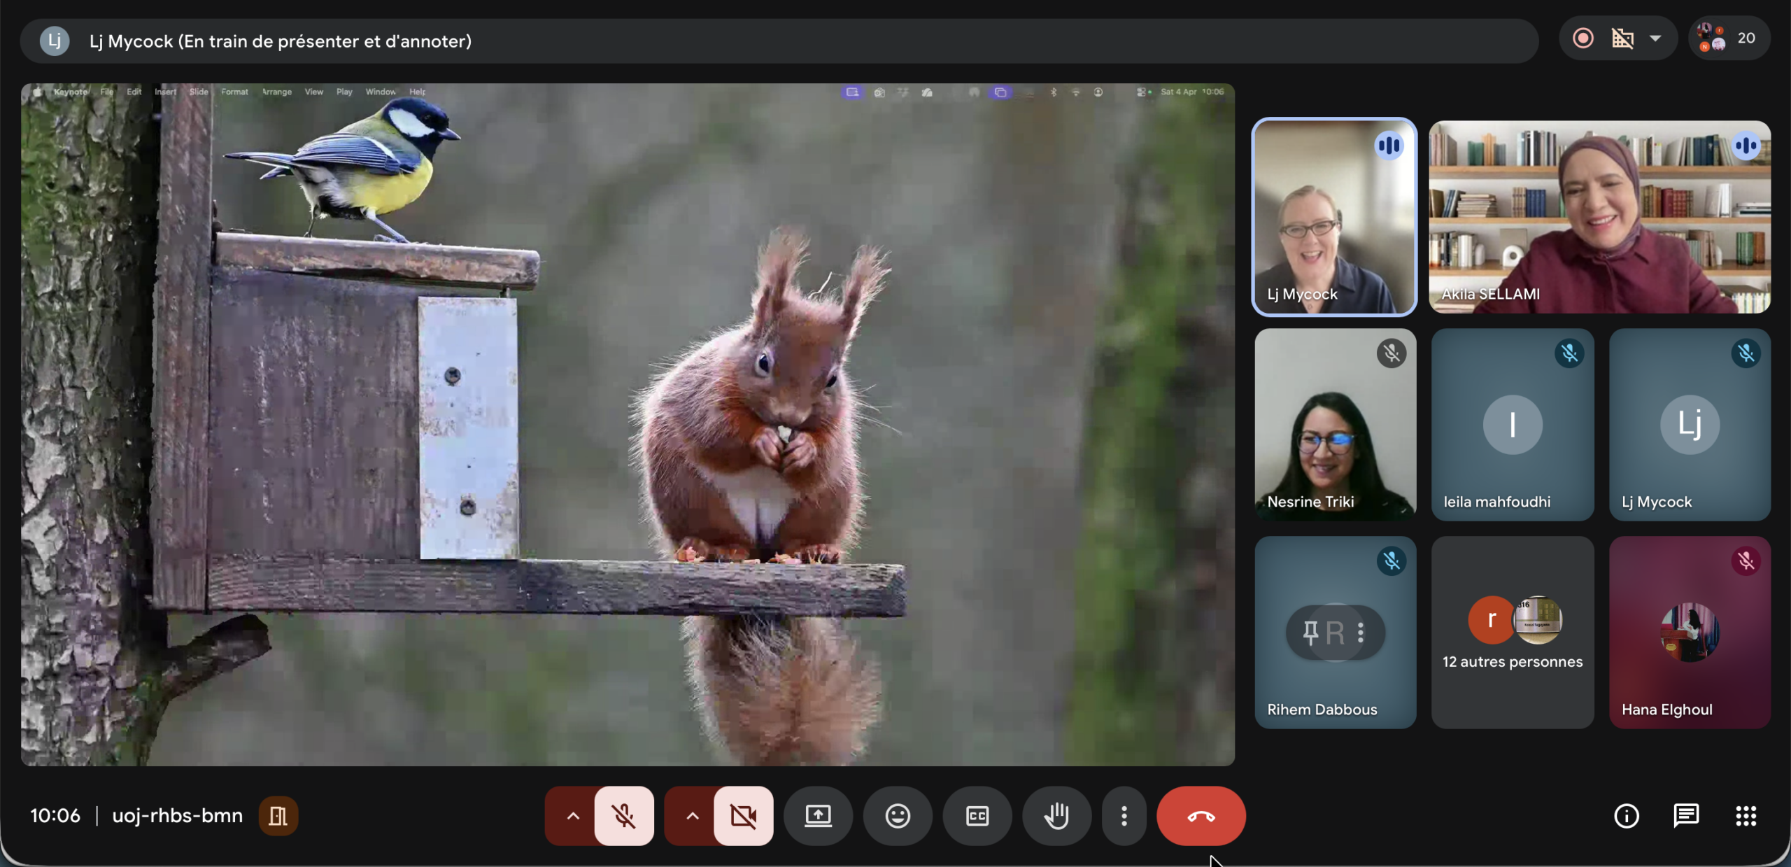
Task: Click the Slide menu in shared Keynote
Action: coord(199,92)
